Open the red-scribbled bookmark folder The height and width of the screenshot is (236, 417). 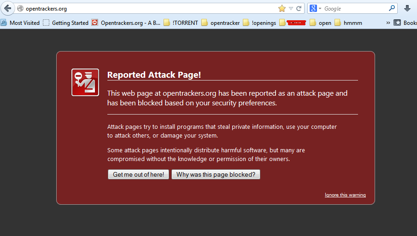point(293,23)
